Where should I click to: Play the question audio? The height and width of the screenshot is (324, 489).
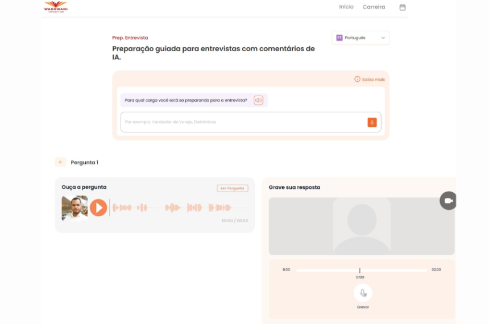(x=98, y=207)
